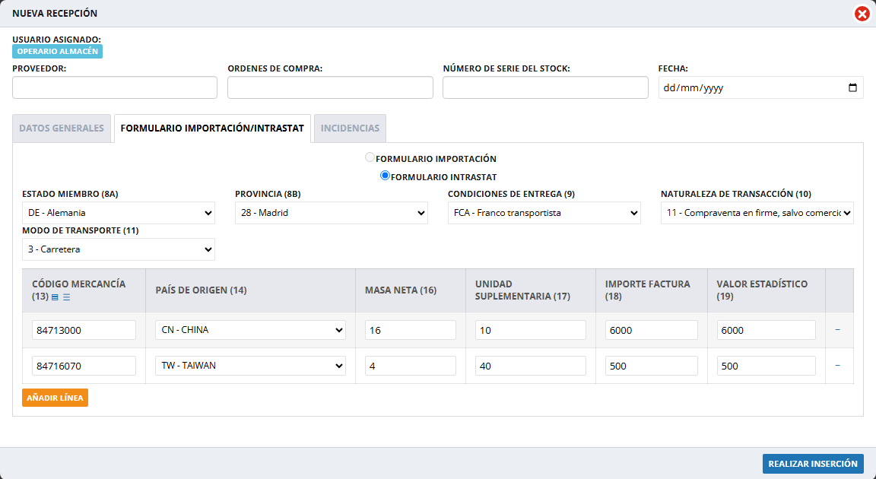Click the three-line list icon beside Código Mercancía (13)
876x479 pixels.
point(66,297)
